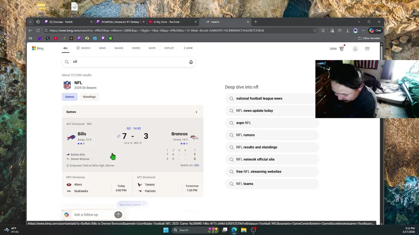Expand the MORE search categories menu
The image size is (419, 235).
pos(188,48)
